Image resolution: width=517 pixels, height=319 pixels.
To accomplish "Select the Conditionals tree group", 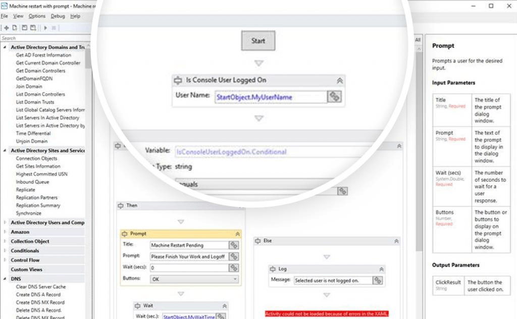I will coord(25,250).
